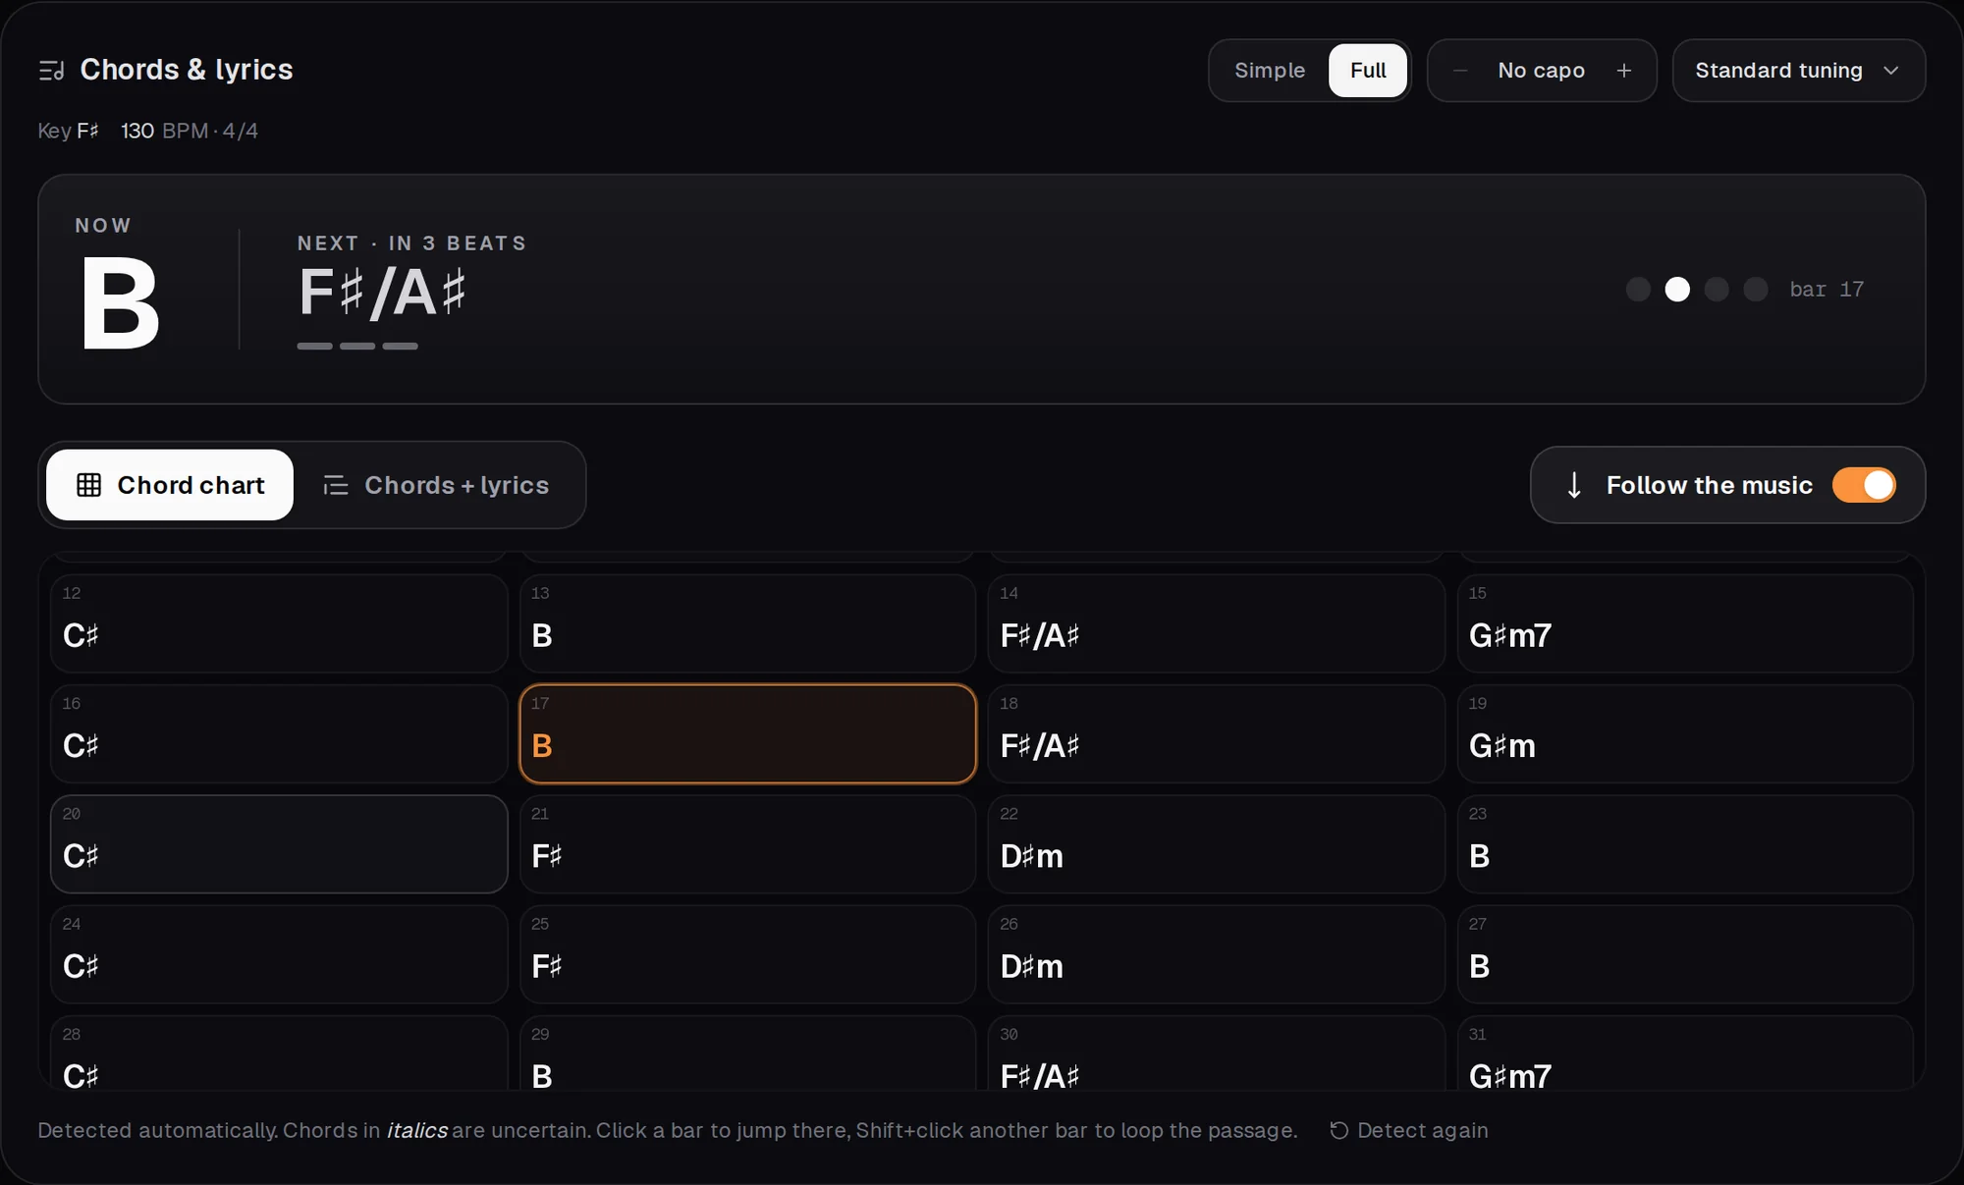Jump to bar 20 C♯
The height and width of the screenshot is (1185, 1964).
279,844
